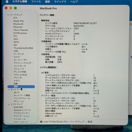Image resolution: width=132 pixels, height=132 pixels.
Task: Click the 状態 value 正常
Action: tap(59, 60)
